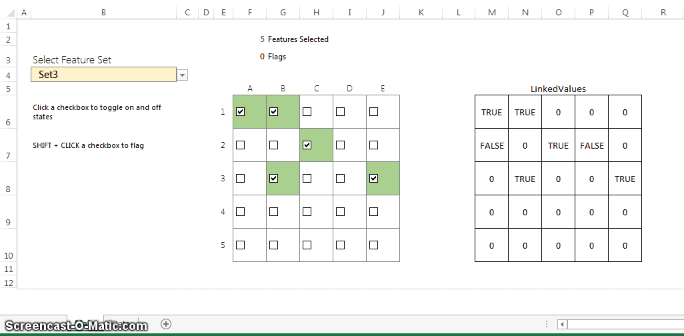Screen dimensions: 684x336
Task: Add a new sheet with plus icon
Action: click(x=166, y=324)
